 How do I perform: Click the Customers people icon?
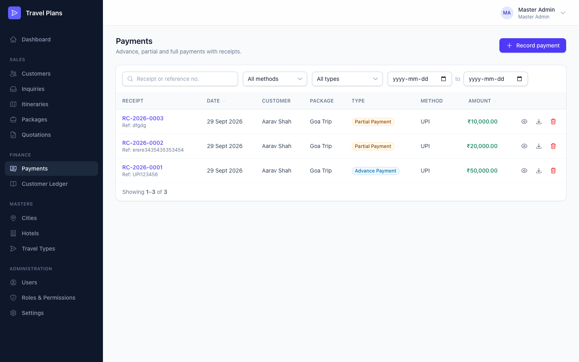click(13, 74)
